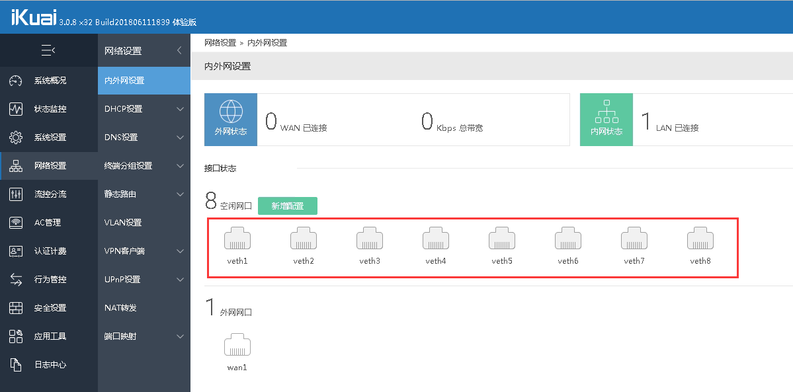The width and height of the screenshot is (793, 392).
Task: Open 状态监控 in the main menu
Action: point(49,109)
